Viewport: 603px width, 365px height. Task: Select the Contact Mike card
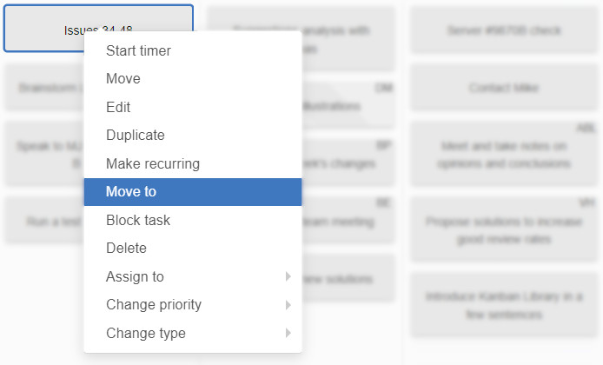(x=503, y=88)
